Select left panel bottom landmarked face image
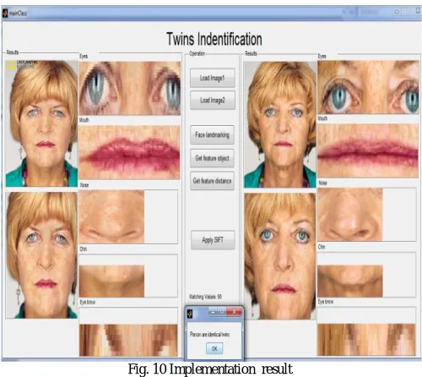 pyautogui.click(x=41, y=255)
